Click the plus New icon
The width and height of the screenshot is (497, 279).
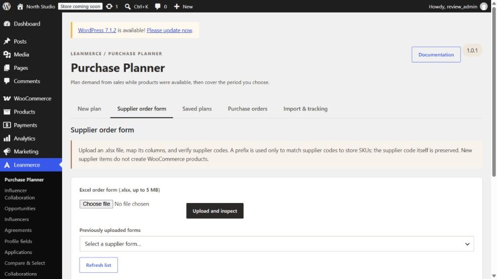tap(177, 6)
